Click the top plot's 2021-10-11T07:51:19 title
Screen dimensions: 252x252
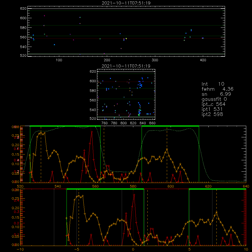click(126, 3)
